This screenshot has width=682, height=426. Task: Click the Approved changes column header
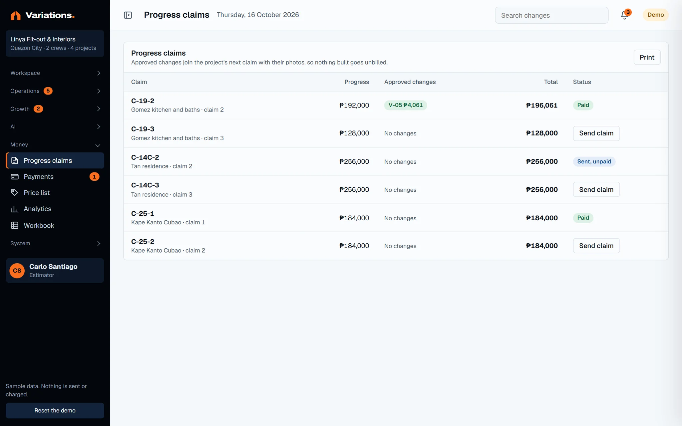410,82
